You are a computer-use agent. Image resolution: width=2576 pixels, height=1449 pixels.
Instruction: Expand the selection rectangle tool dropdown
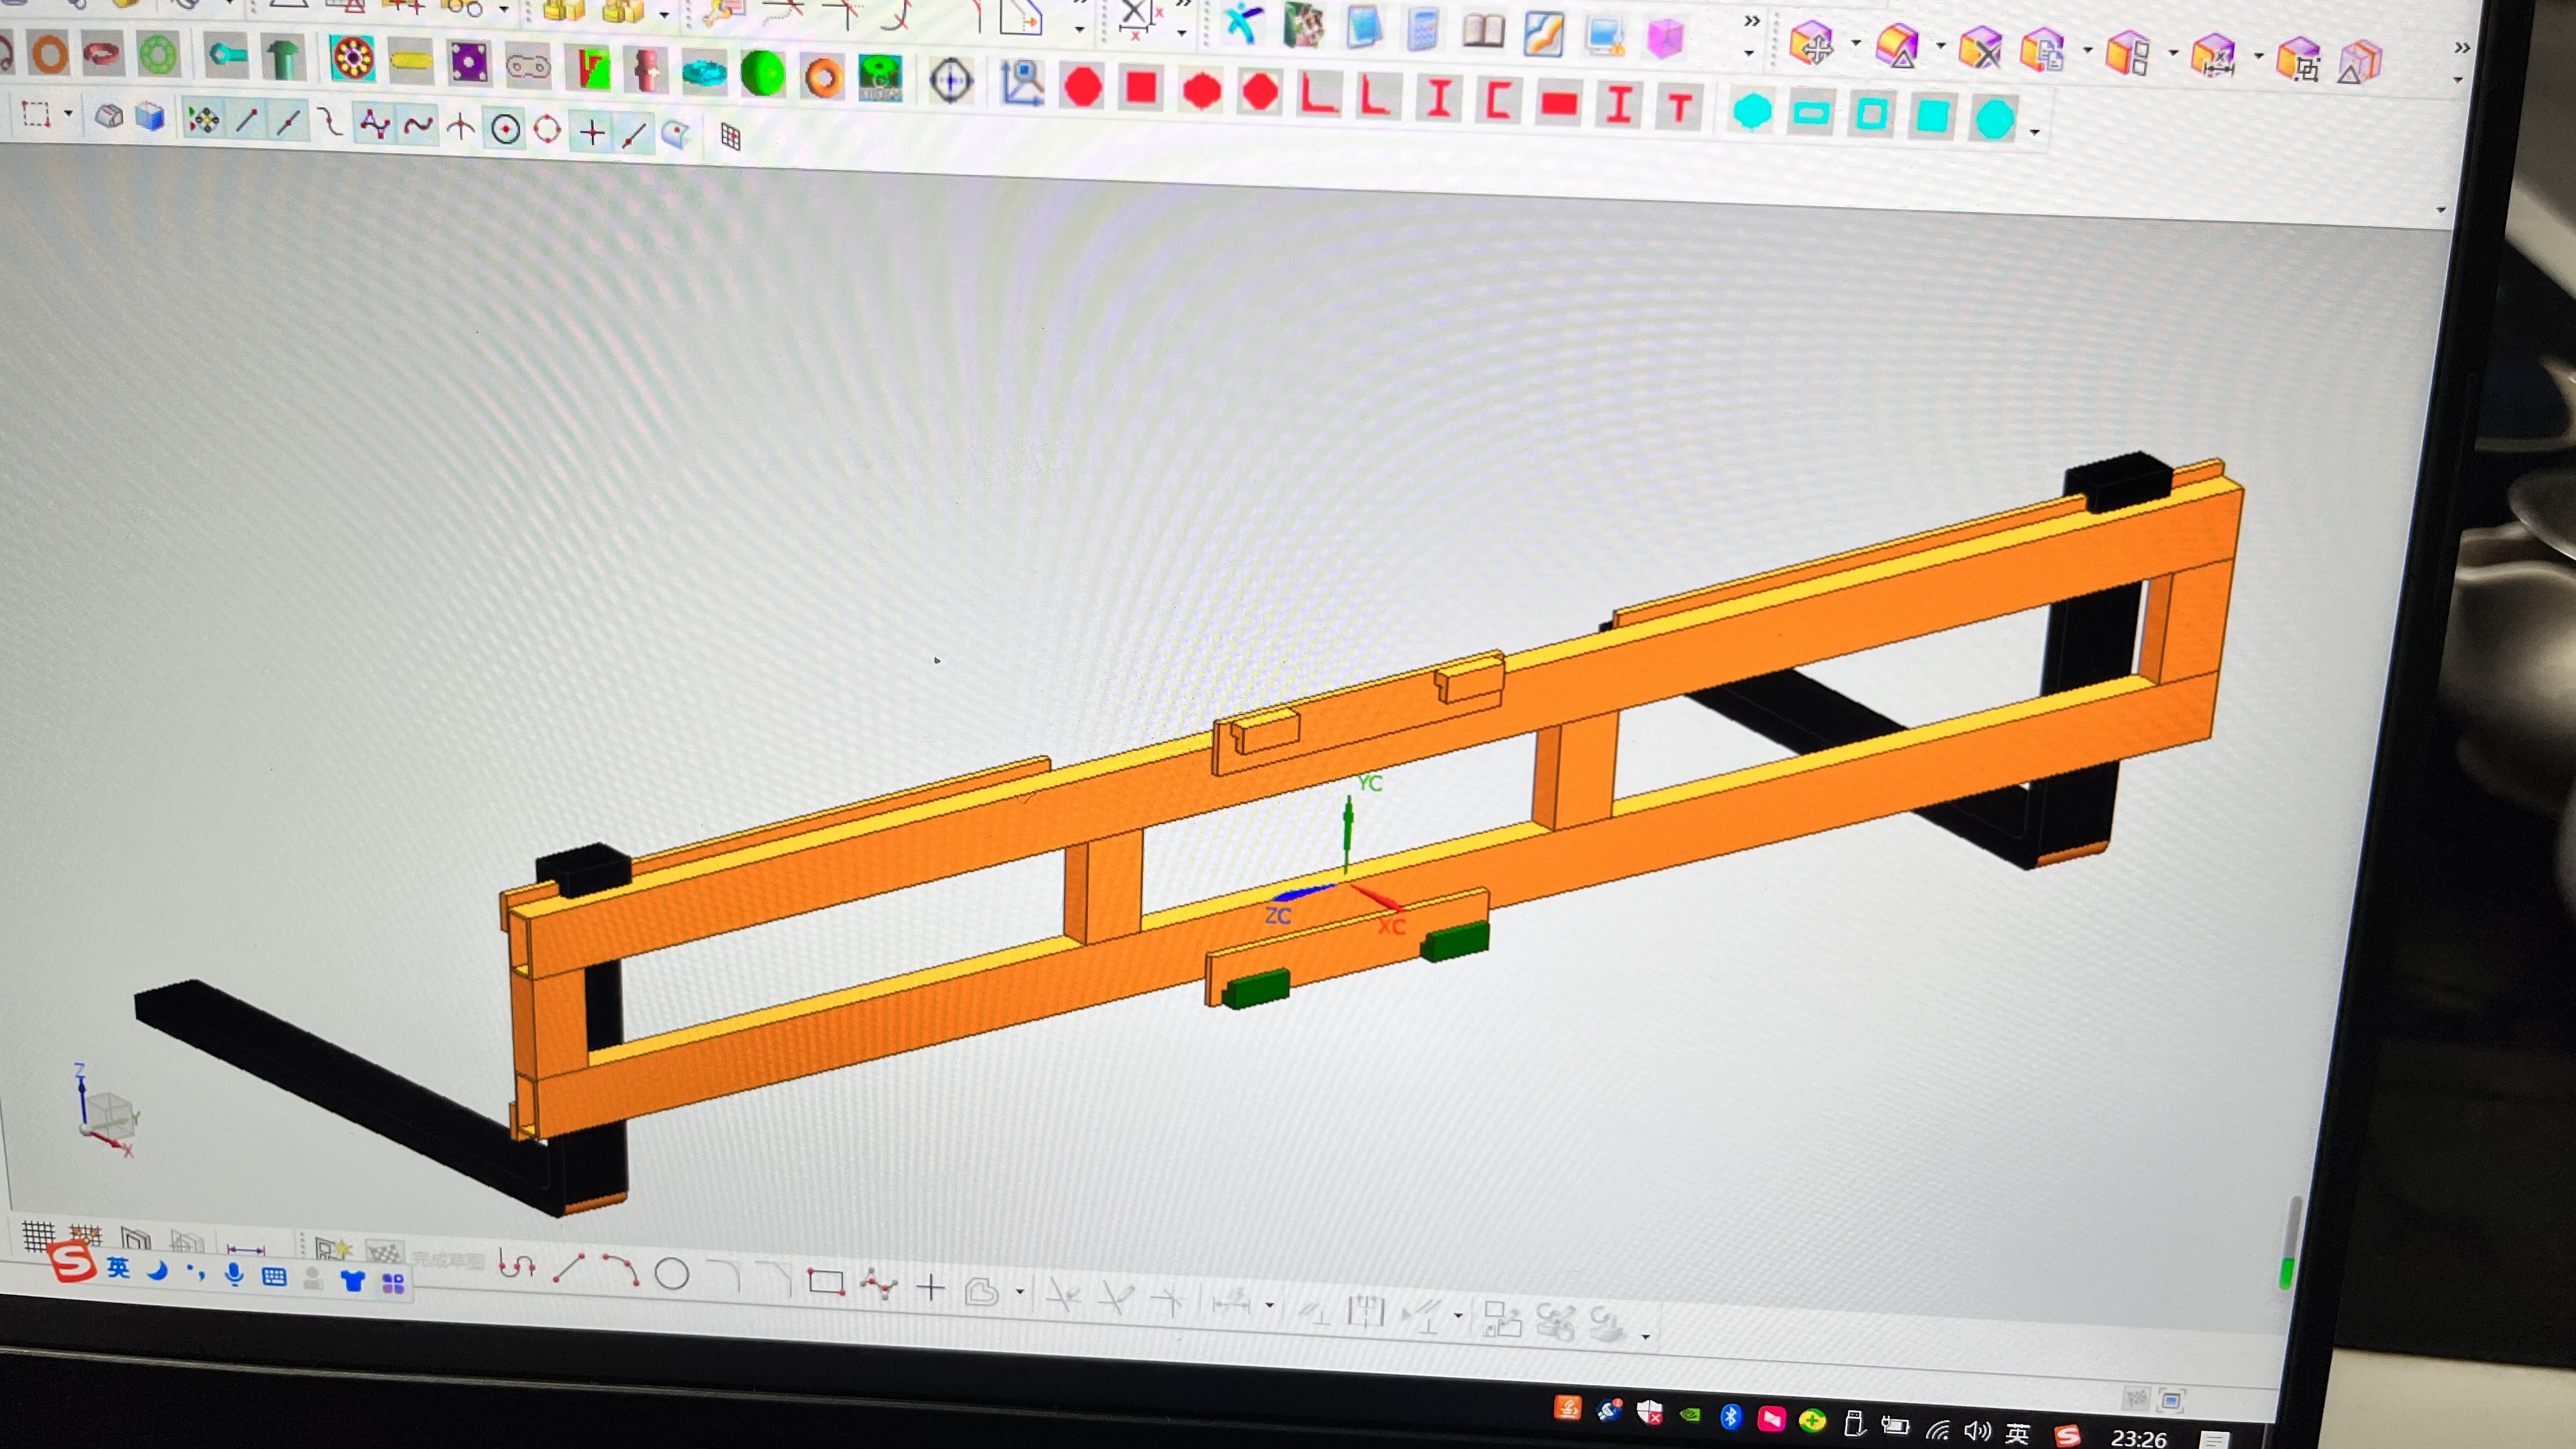coord(68,113)
